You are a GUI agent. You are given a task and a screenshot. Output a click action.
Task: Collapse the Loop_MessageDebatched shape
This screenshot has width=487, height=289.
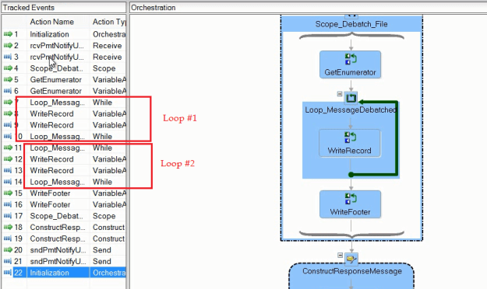tap(340, 94)
